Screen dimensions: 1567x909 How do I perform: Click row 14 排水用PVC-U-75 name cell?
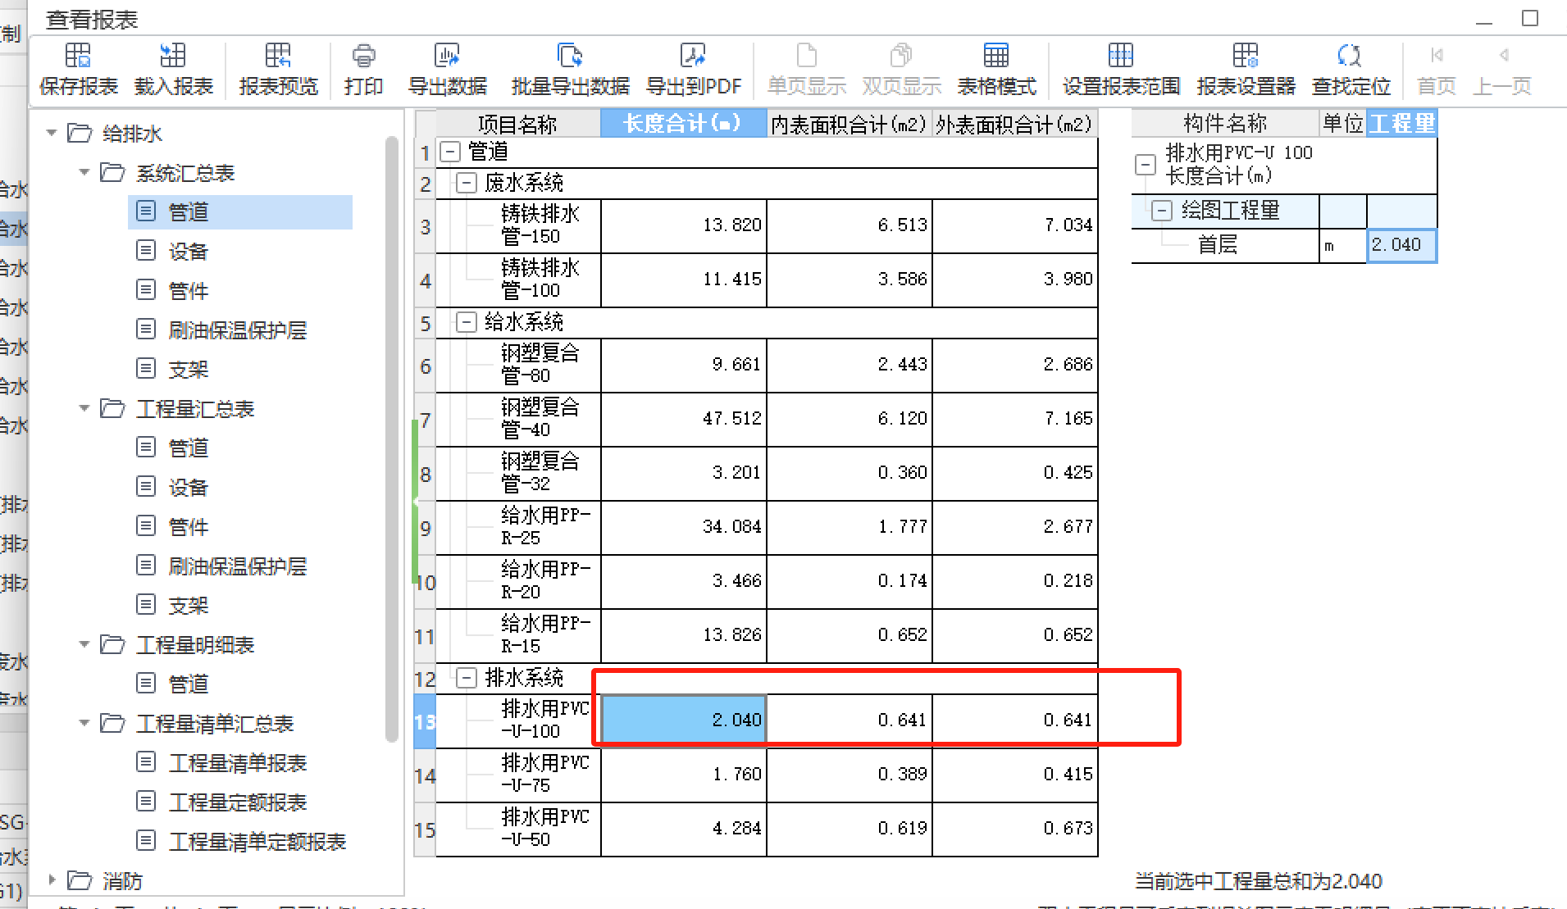pos(518,775)
